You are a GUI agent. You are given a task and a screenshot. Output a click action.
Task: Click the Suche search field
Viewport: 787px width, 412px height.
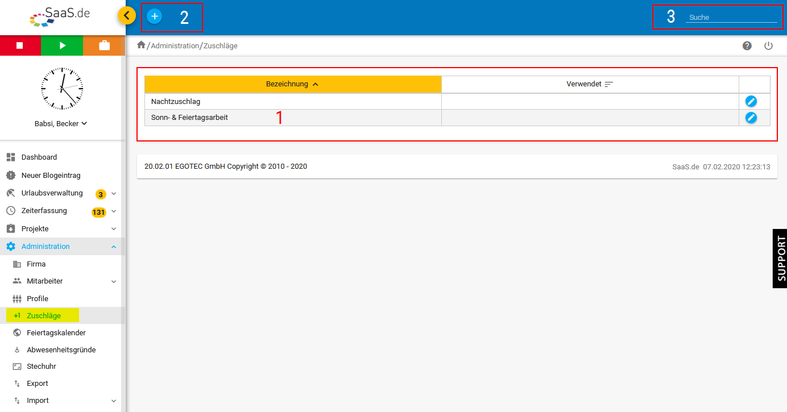[731, 18]
